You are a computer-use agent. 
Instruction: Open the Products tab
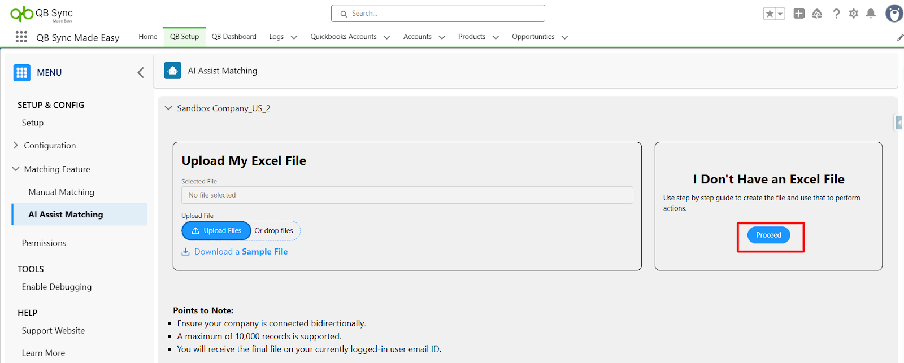tap(472, 37)
